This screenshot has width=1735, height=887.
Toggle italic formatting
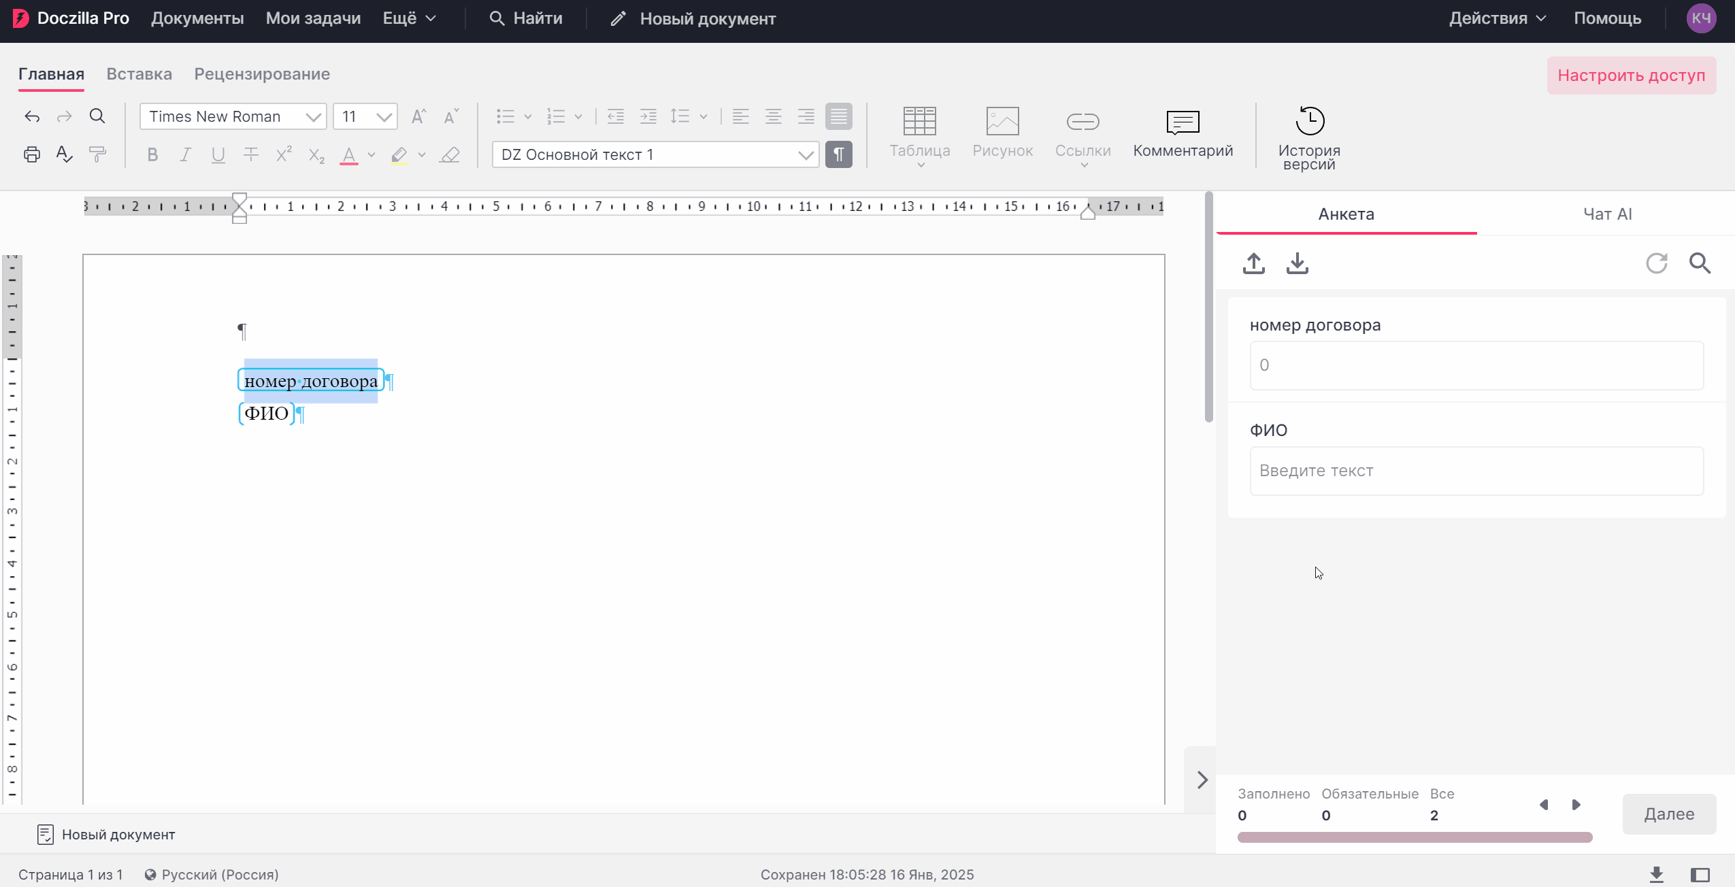(x=185, y=154)
